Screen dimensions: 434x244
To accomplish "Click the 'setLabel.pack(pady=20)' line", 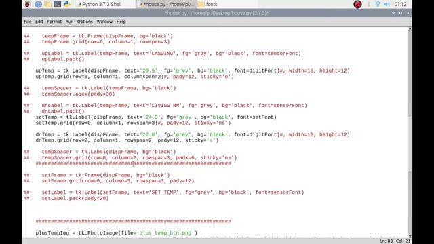I will 66,198.
